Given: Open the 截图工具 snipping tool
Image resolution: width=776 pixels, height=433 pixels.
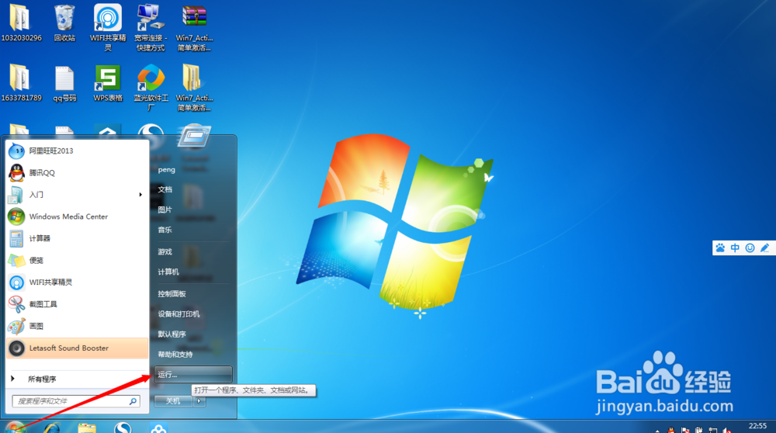Looking at the screenshot, I should point(77,304).
